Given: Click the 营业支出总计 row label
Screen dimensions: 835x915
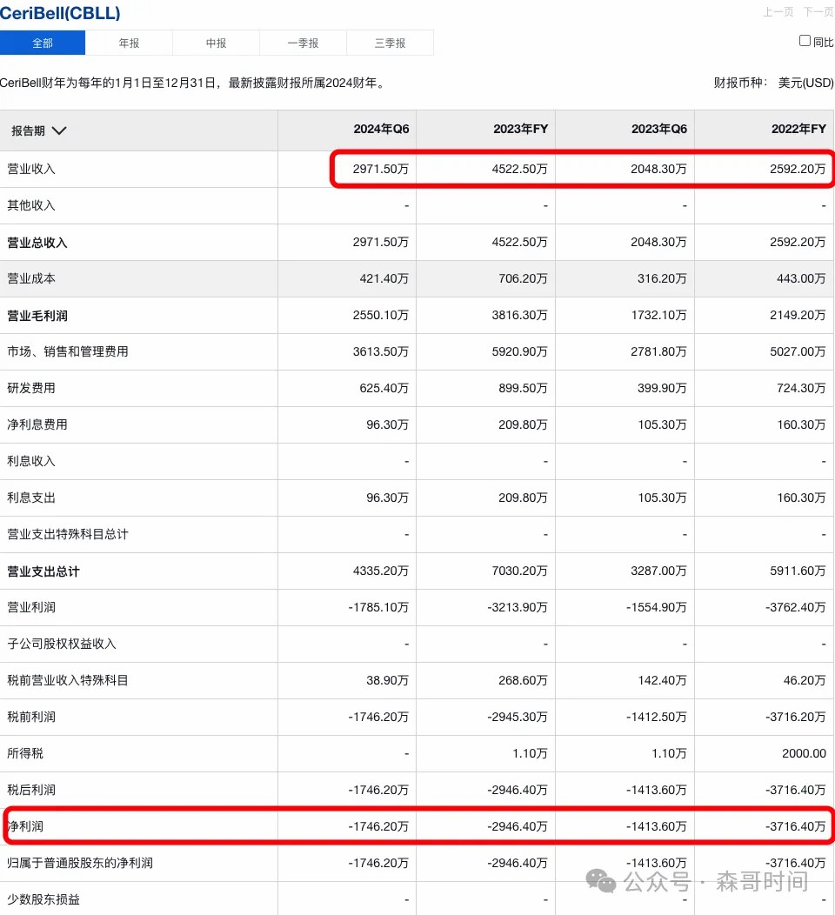Looking at the screenshot, I should 43,571.
